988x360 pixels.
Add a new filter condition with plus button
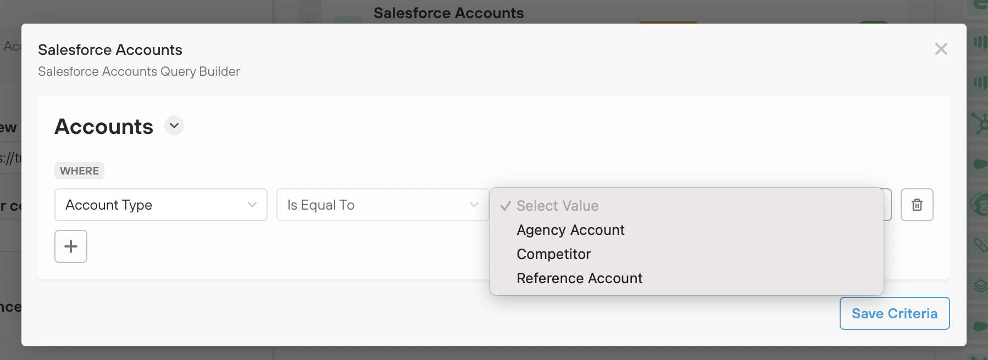(x=70, y=246)
